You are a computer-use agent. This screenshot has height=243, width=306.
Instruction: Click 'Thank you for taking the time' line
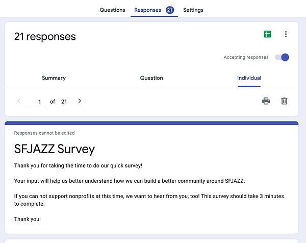click(x=78, y=165)
